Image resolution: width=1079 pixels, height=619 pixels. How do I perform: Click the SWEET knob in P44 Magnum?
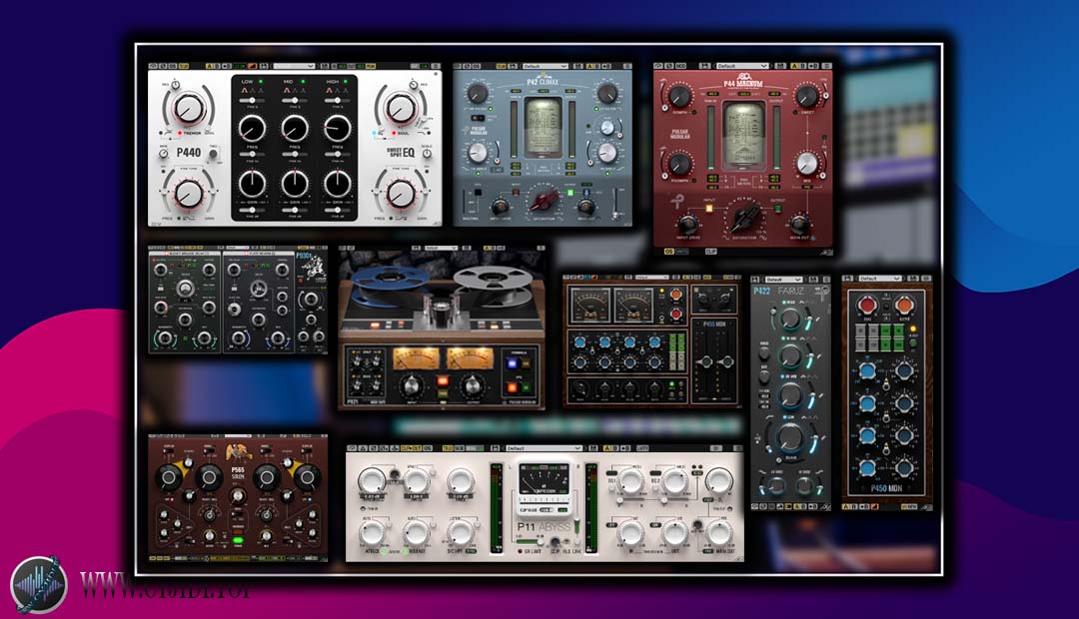[807, 97]
